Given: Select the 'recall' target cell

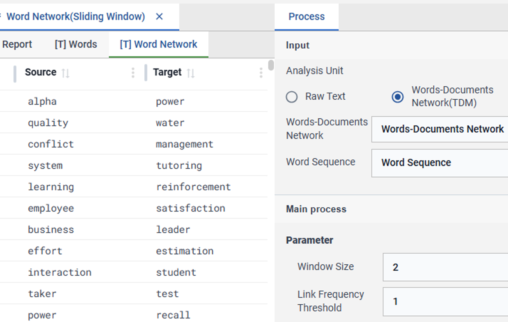Looking at the screenshot, I should click(173, 315).
